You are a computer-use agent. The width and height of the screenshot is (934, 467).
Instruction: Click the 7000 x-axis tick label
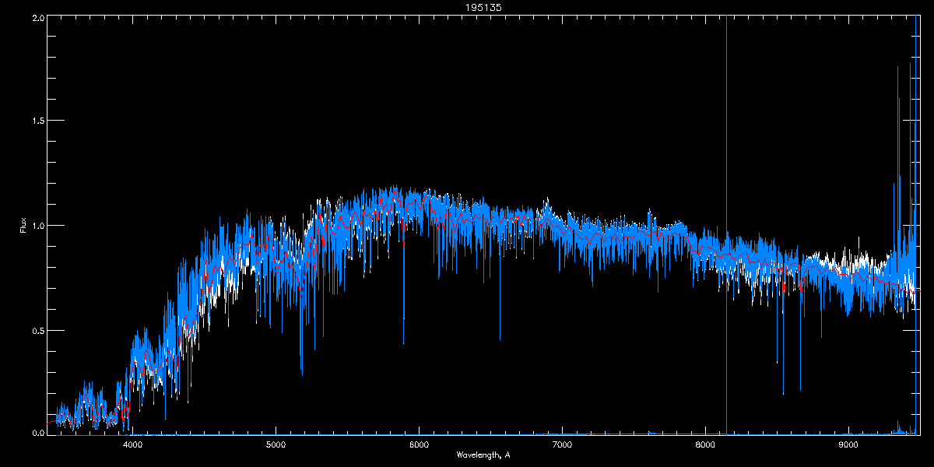[562, 444]
